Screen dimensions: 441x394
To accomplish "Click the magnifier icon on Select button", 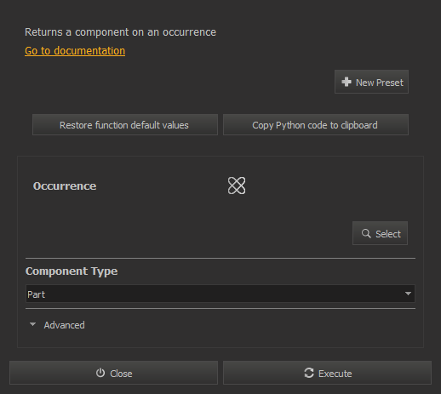I will [366, 233].
